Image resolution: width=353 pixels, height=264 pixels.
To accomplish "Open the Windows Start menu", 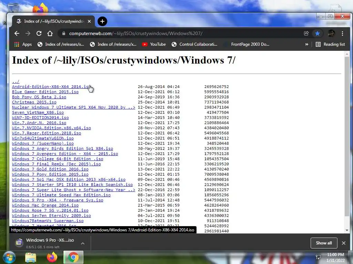I will coord(9,257).
